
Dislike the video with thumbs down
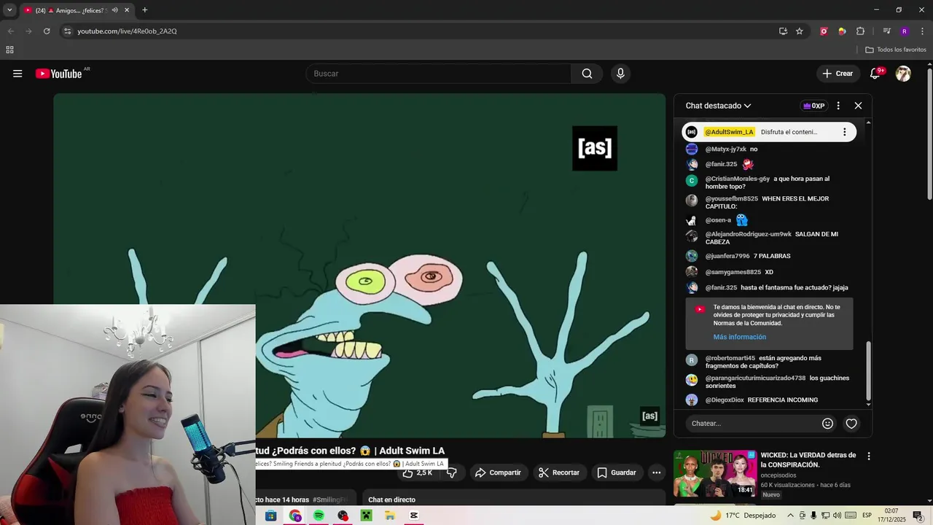(x=451, y=472)
